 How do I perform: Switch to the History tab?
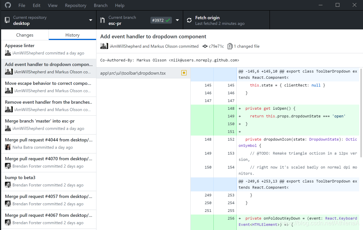(x=72, y=35)
